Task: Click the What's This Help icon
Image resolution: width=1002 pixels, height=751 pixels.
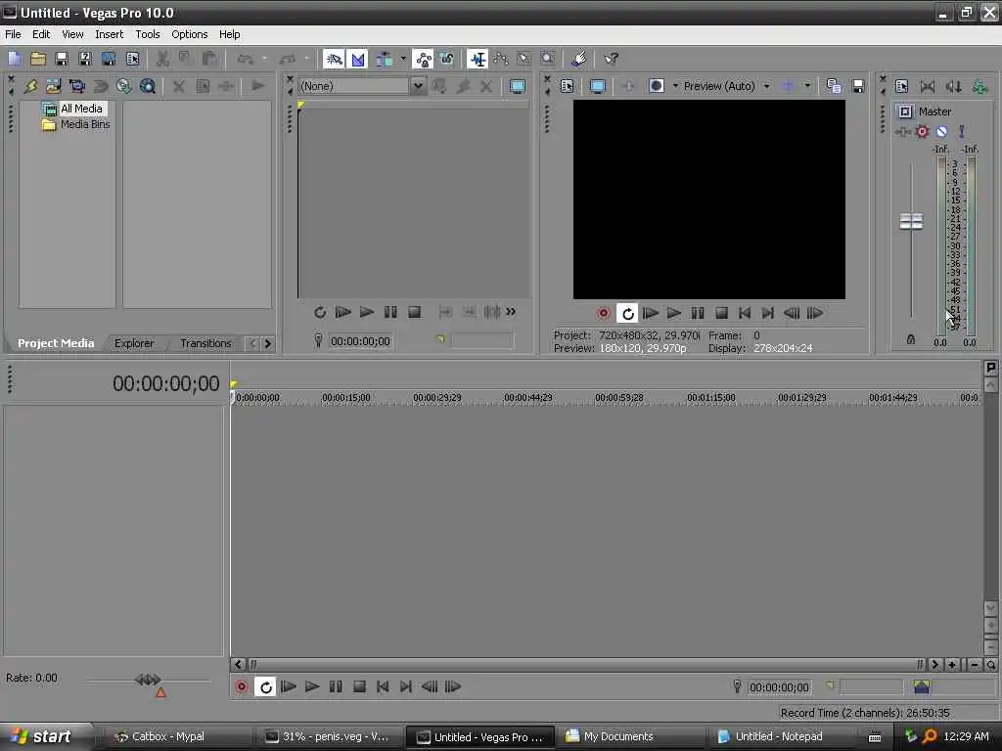Action: pos(611,60)
